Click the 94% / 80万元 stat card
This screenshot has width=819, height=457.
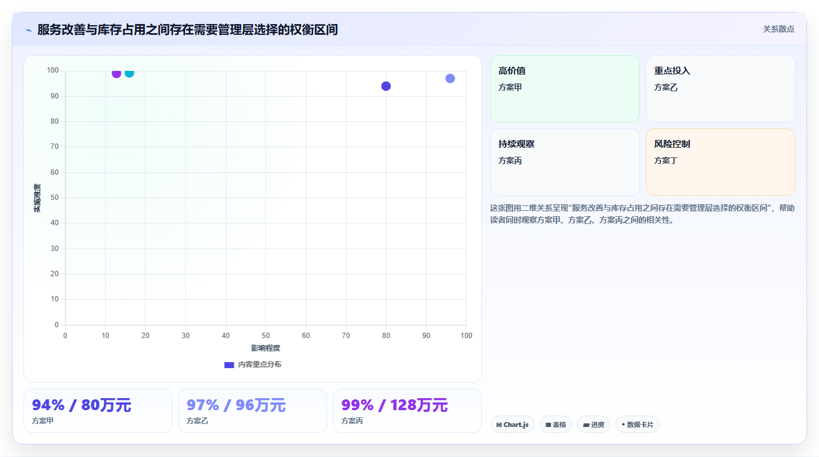[98, 411]
